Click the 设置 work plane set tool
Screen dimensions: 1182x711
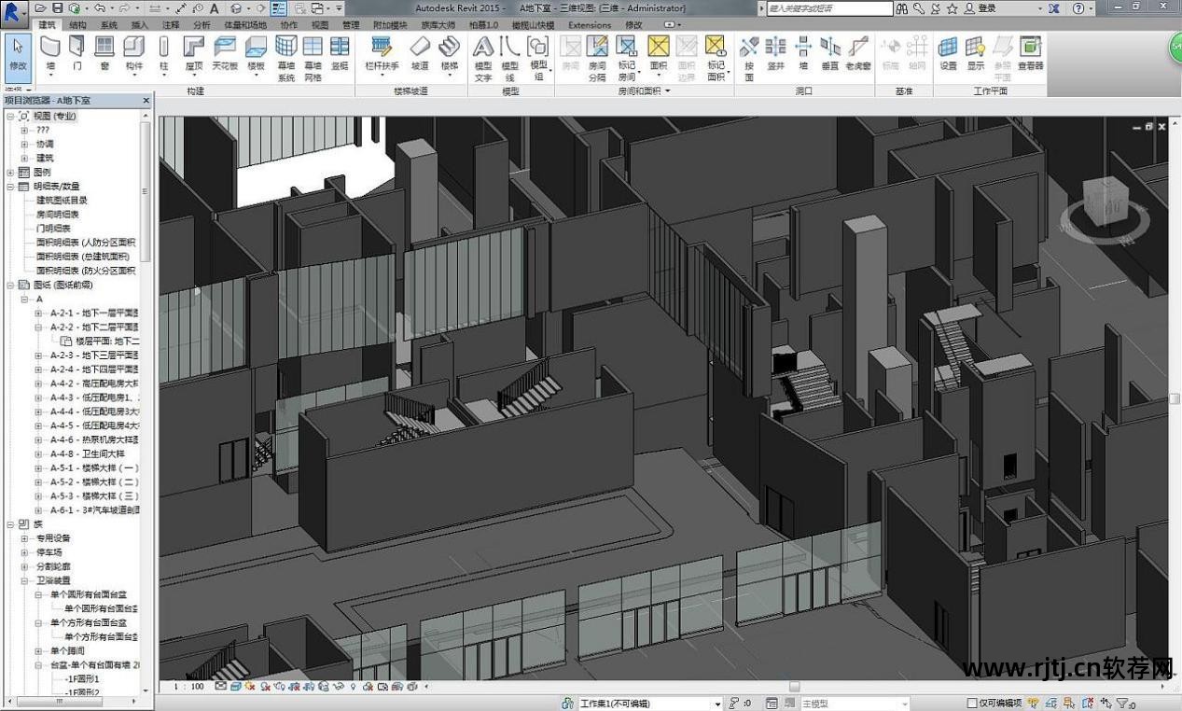pyautogui.click(x=948, y=54)
